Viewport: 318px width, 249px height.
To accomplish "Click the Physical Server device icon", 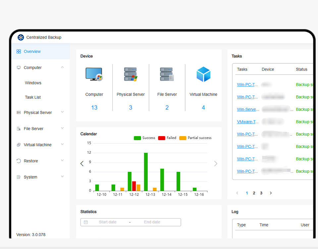I will [x=131, y=74].
